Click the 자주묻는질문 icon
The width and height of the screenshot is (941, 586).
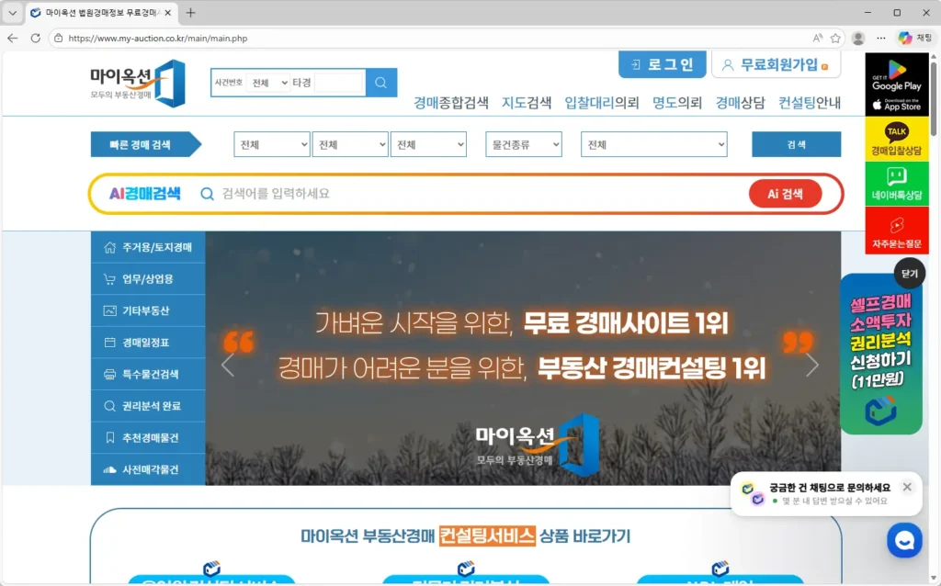896,230
